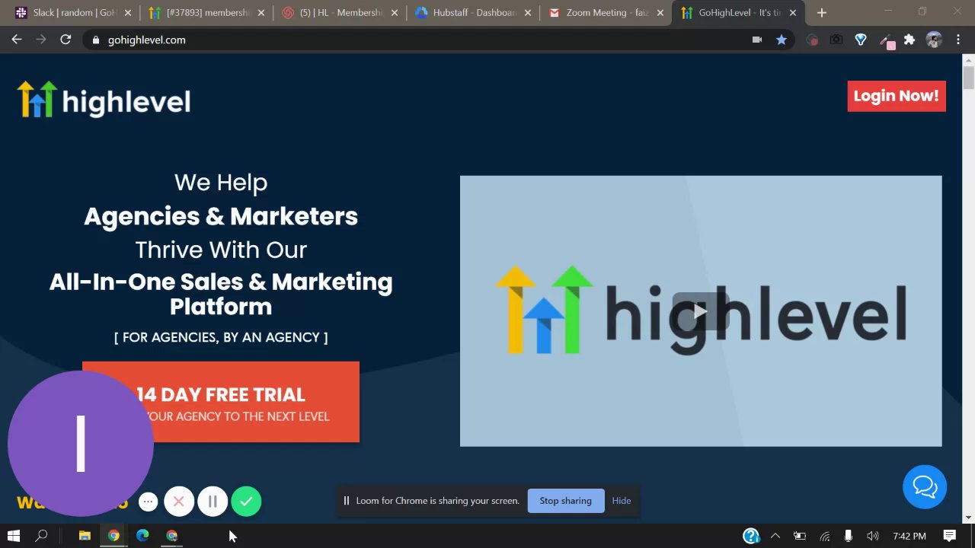Image resolution: width=975 pixels, height=548 pixels.
Task: Switch to the #37893 membership tab
Action: point(207,13)
